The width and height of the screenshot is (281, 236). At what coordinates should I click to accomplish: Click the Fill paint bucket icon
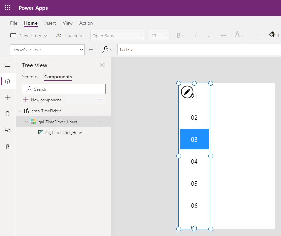[x=272, y=34]
